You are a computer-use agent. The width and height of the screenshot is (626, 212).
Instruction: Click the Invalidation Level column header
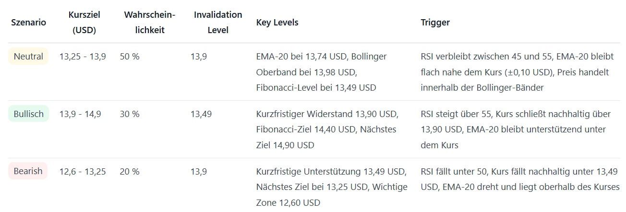[218, 23]
